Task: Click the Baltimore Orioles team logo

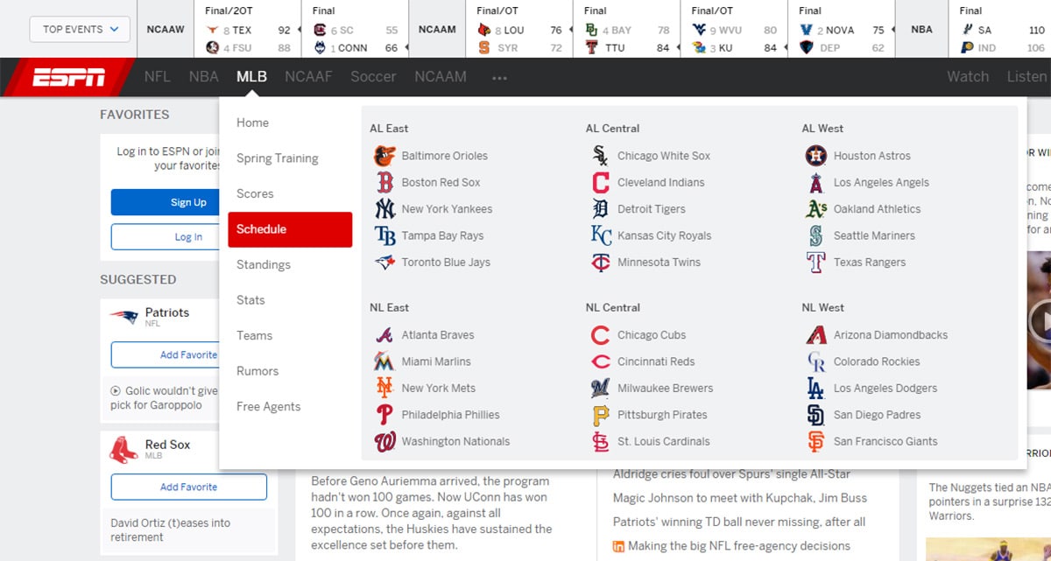Action: click(x=384, y=156)
